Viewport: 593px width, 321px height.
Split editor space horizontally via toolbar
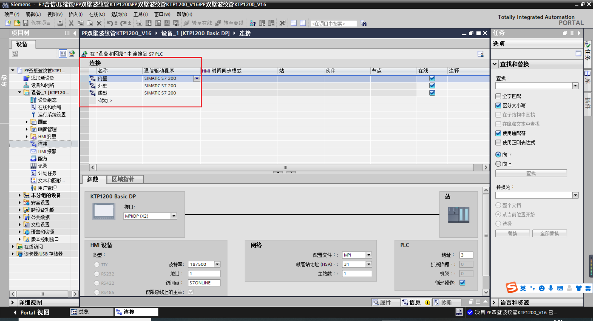(x=294, y=23)
